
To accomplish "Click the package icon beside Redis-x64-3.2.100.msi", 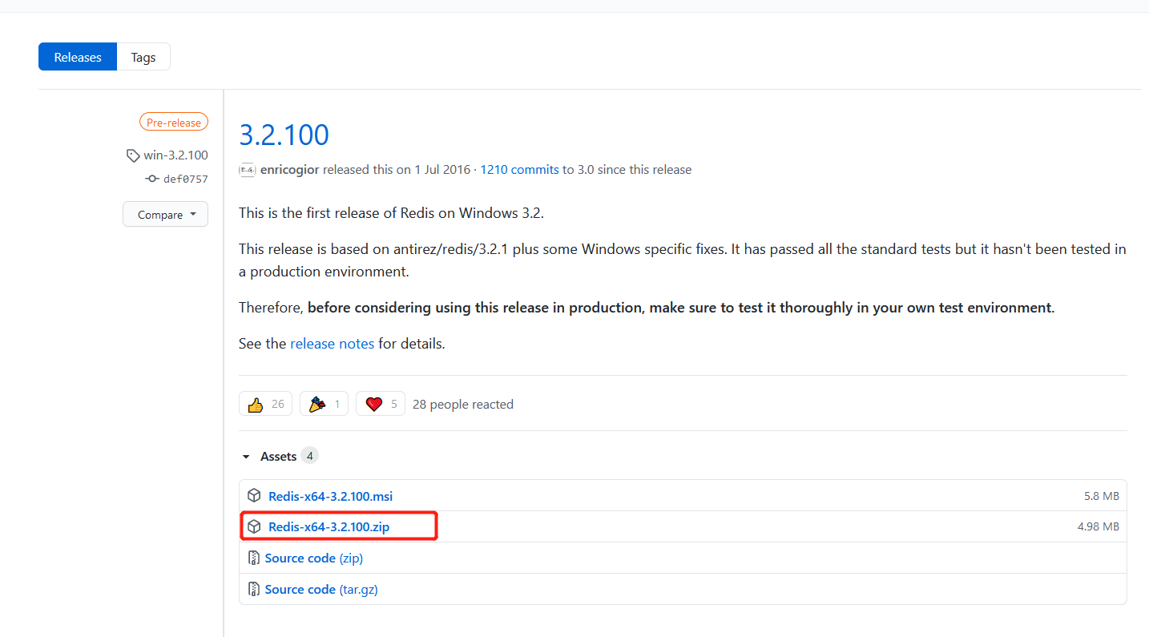I will click(254, 496).
